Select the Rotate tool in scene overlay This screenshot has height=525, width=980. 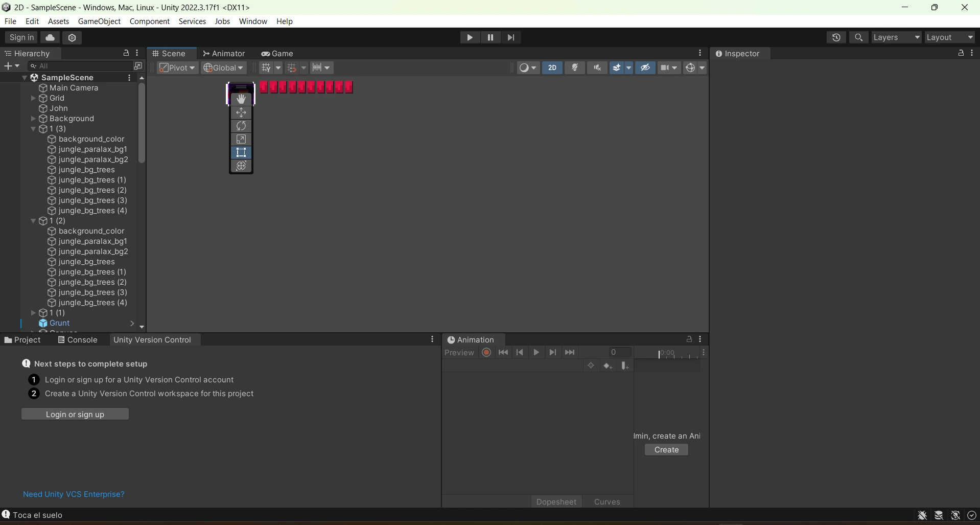(241, 126)
